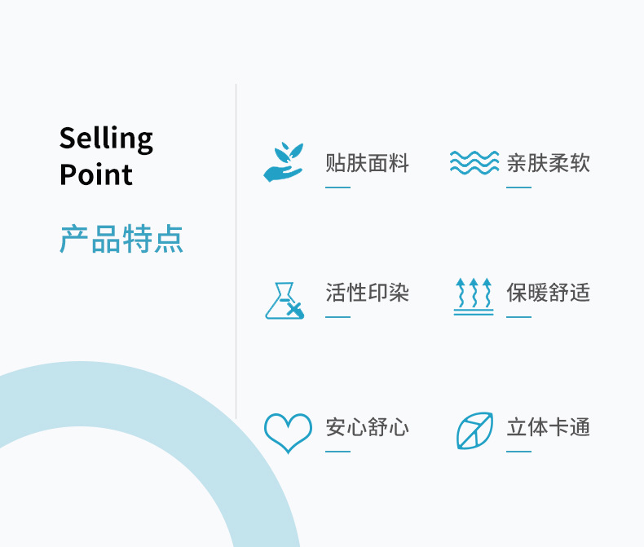
Task: Click the blue underline below 亲肤柔软
Action: [x=518, y=187]
